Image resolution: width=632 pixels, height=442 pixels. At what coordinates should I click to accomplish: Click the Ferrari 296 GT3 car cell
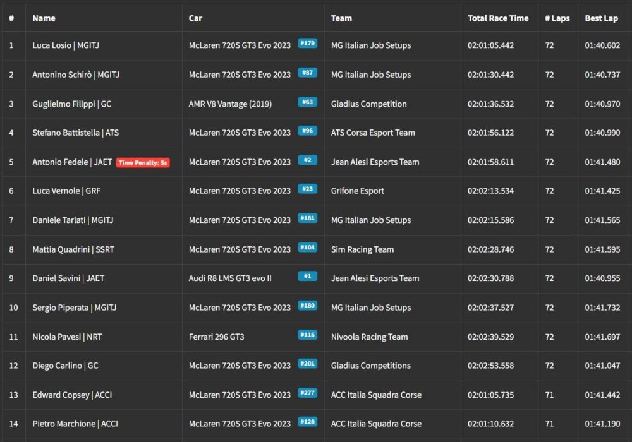coord(216,337)
